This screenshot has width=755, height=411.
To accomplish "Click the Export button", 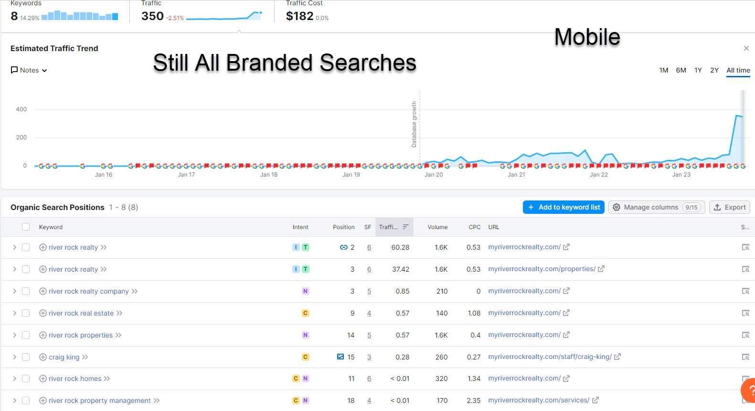I will pyautogui.click(x=730, y=207).
